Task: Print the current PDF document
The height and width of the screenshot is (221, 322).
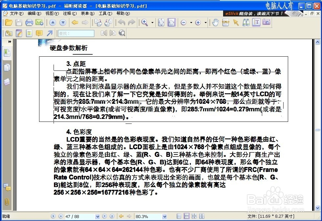Action: tap(29, 22)
